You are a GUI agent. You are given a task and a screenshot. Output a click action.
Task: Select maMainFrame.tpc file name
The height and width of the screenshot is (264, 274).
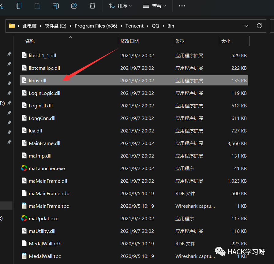[49, 206]
